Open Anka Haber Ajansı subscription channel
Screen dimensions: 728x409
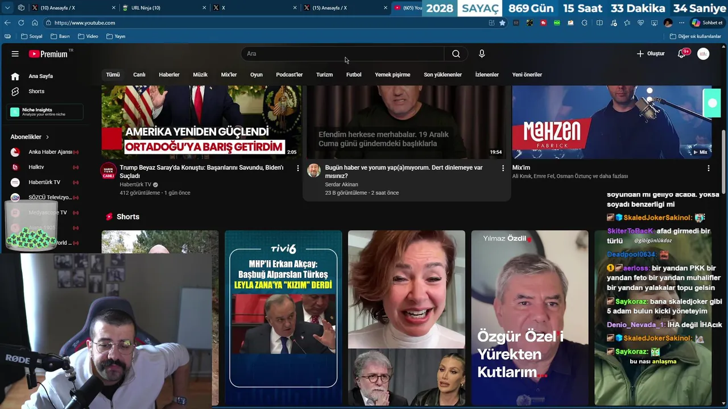click(45, 152)
